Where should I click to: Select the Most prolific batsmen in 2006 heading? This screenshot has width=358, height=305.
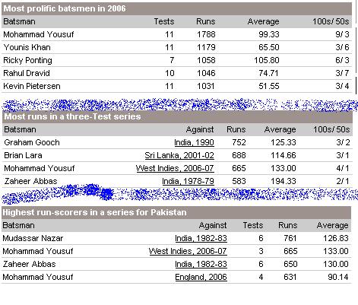(x=65, y=8)
